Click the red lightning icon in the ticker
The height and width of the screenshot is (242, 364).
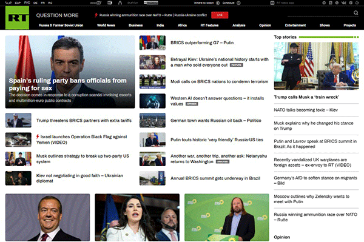(x=96, y=15)
